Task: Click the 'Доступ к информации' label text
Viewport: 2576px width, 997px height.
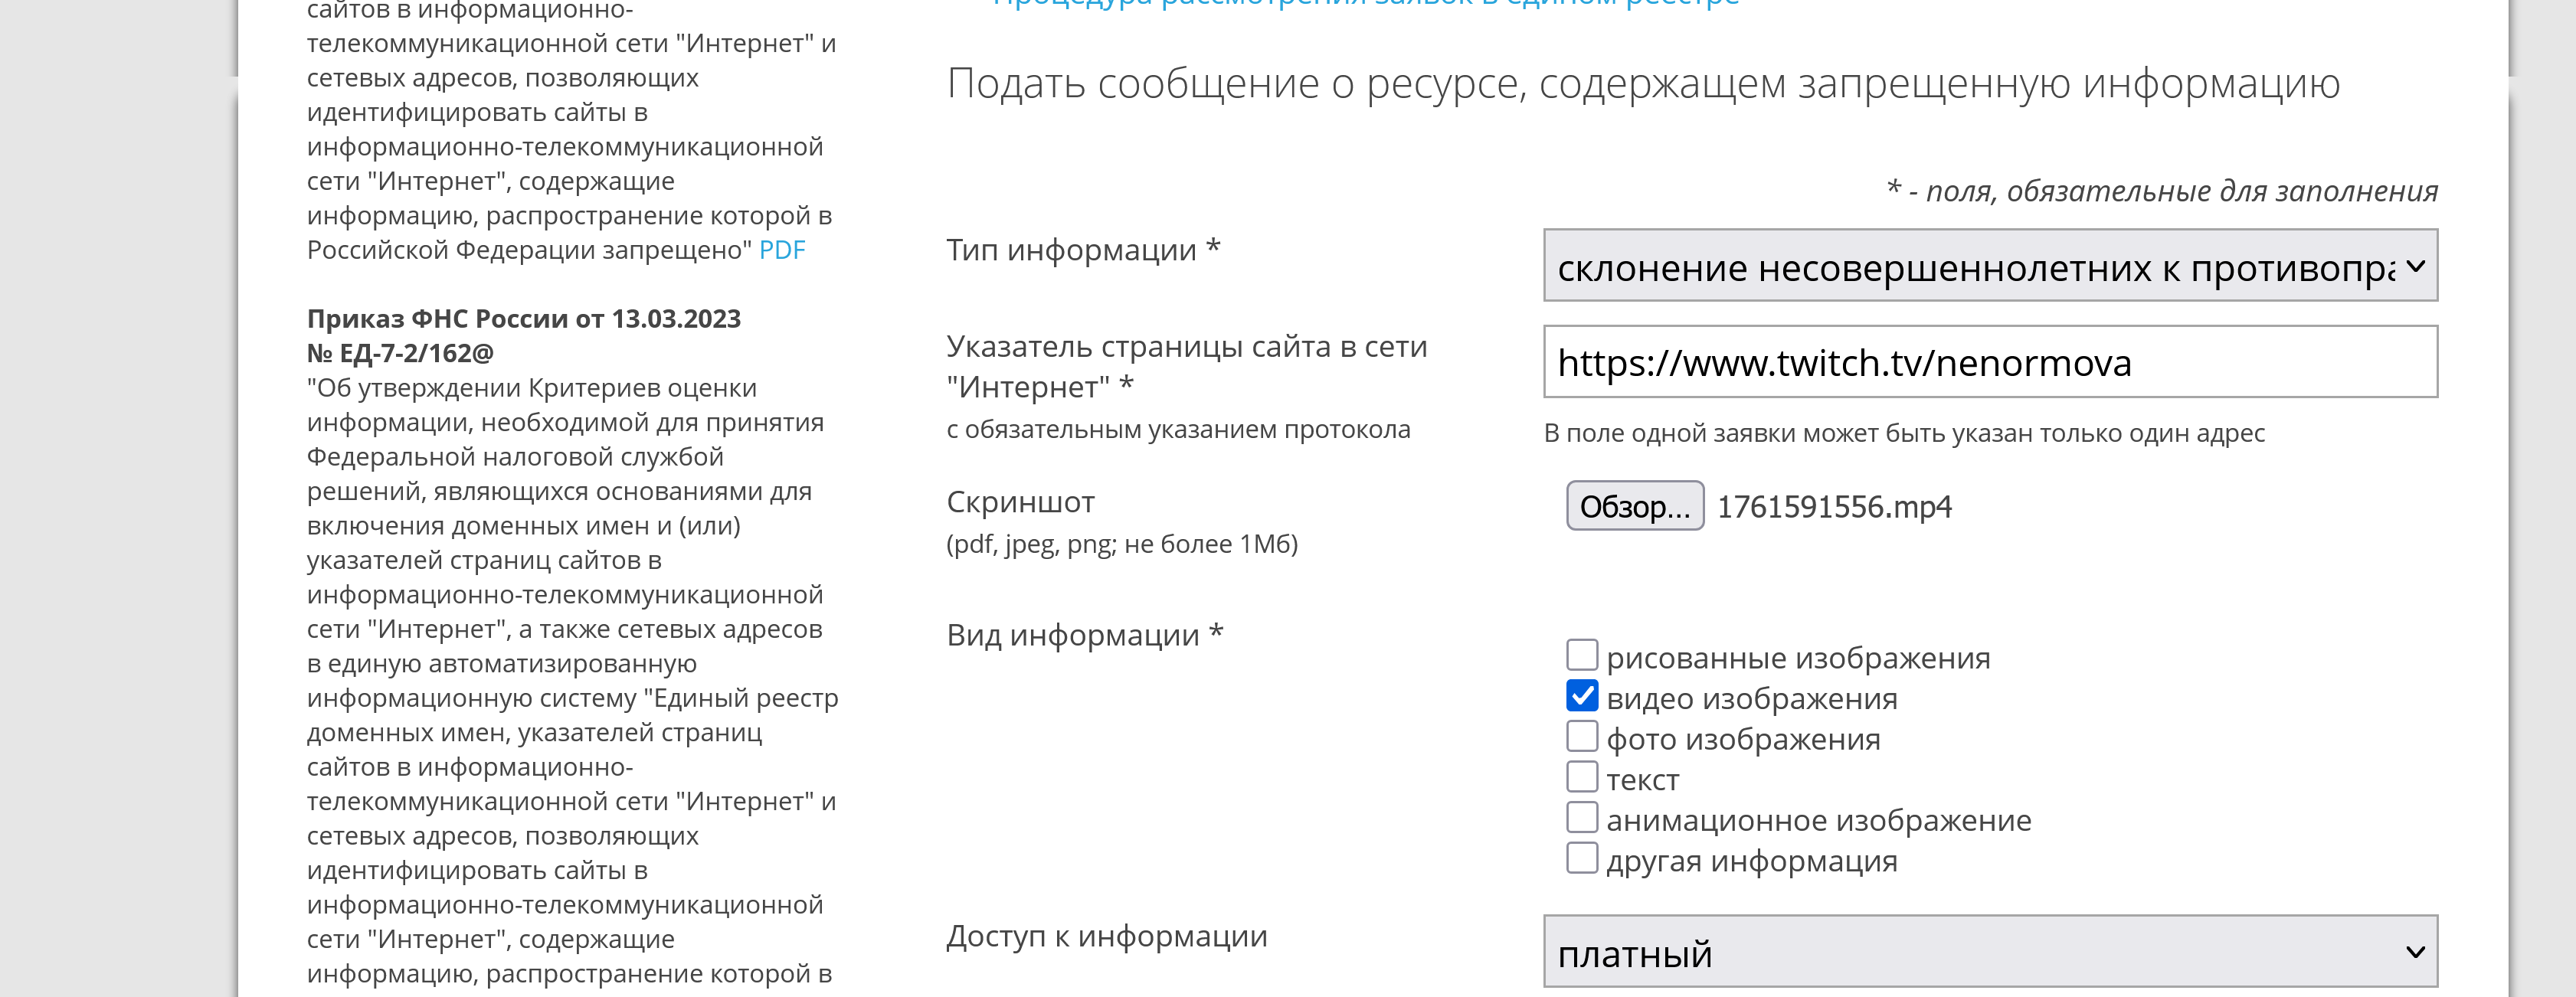Action: 1106,936
